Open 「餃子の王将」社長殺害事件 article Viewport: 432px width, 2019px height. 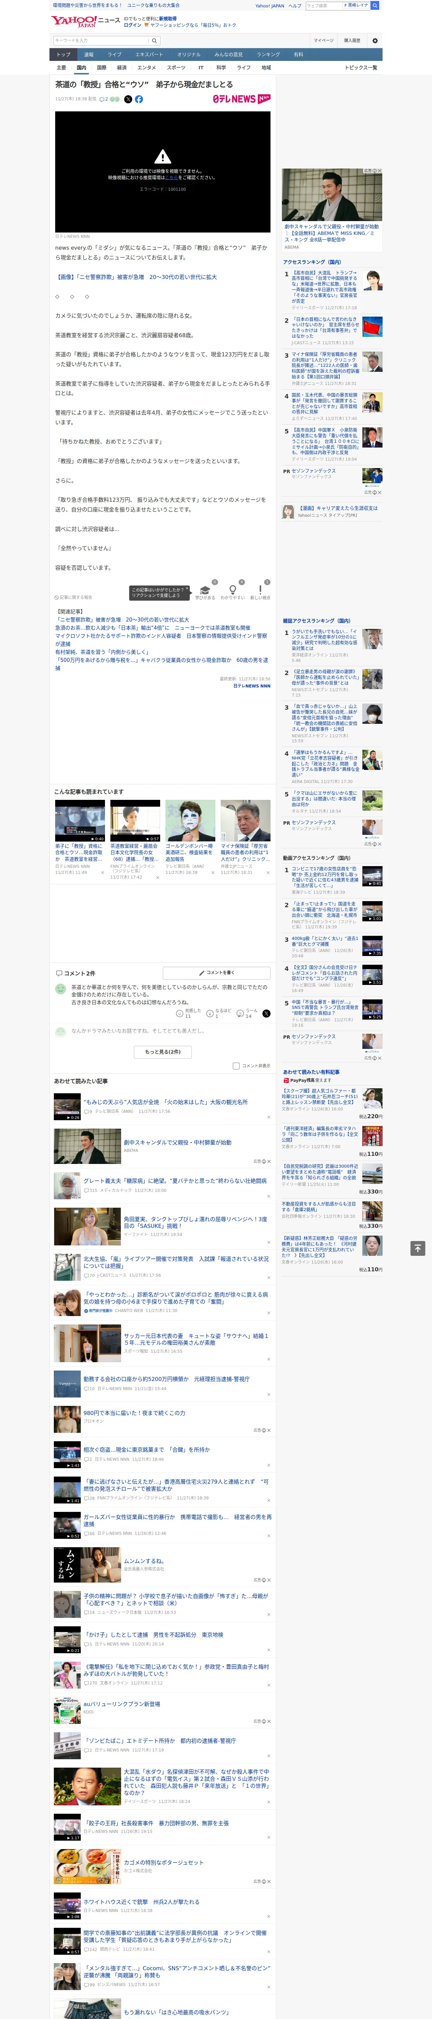[x=156, y=1823]
